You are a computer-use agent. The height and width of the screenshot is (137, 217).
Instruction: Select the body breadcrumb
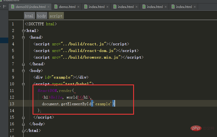tap(42, 16)
